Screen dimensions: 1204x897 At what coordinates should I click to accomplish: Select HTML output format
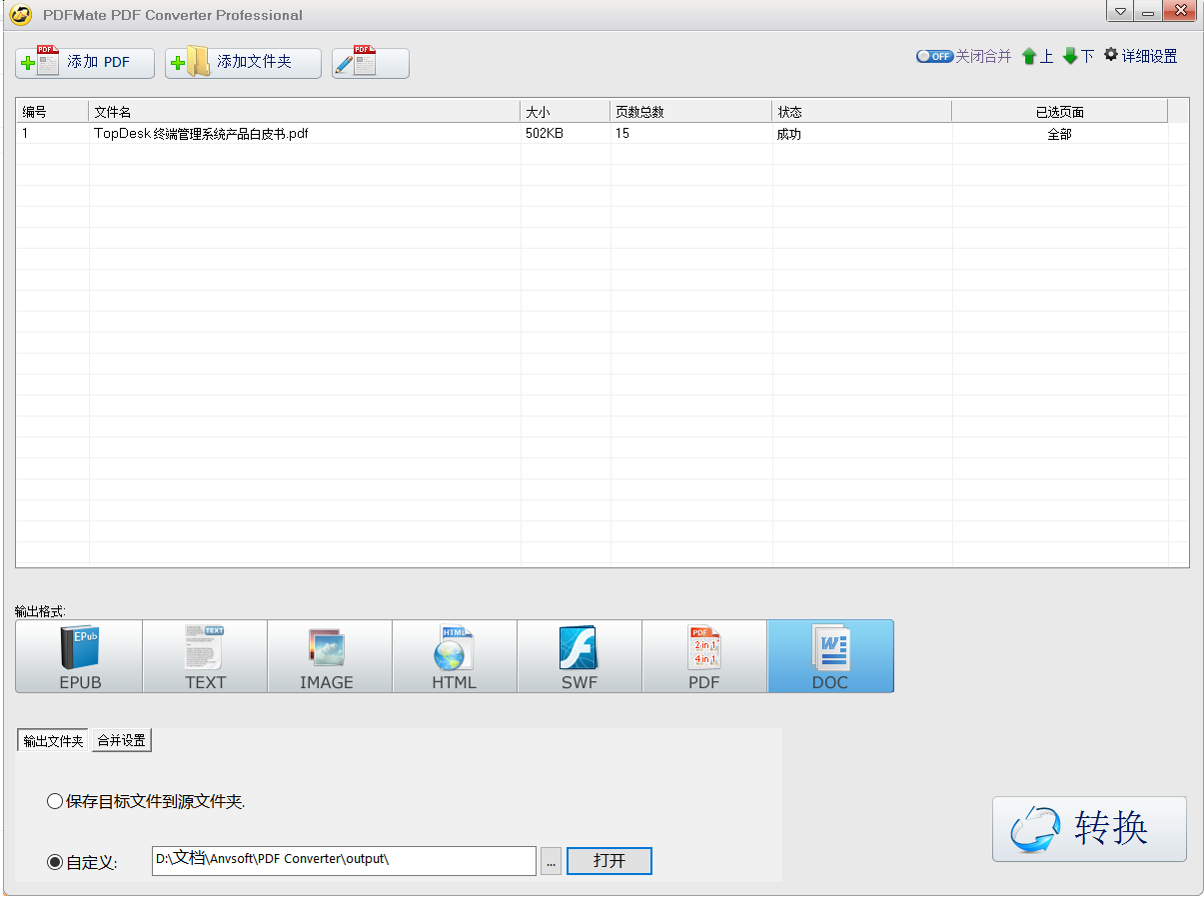(455, 656)
